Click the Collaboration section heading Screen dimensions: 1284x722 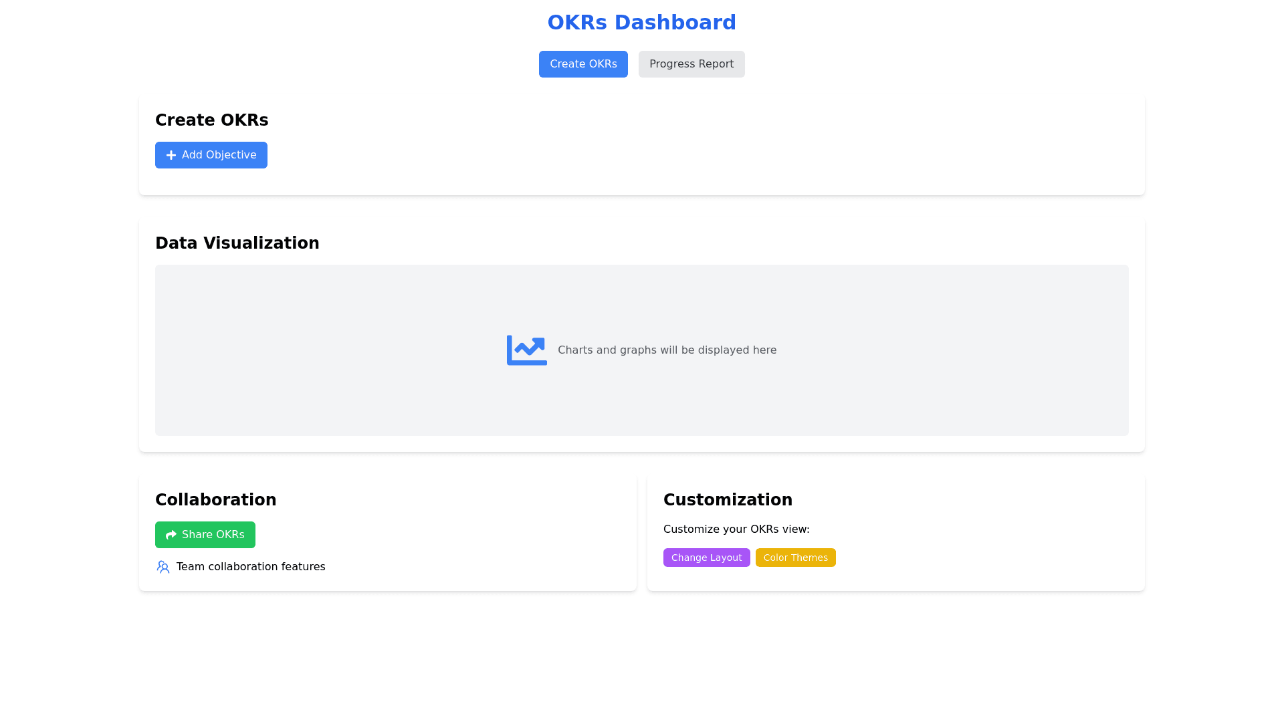pos(215,500)
